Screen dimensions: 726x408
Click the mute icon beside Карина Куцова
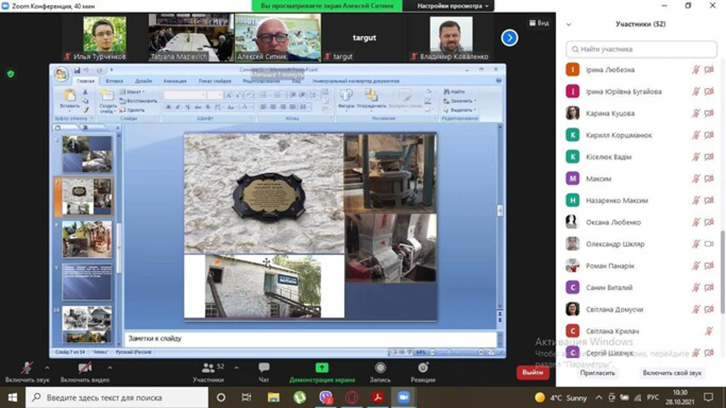click(696, 113)
